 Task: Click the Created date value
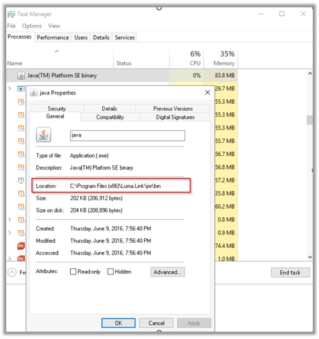[x=111, y=228]
